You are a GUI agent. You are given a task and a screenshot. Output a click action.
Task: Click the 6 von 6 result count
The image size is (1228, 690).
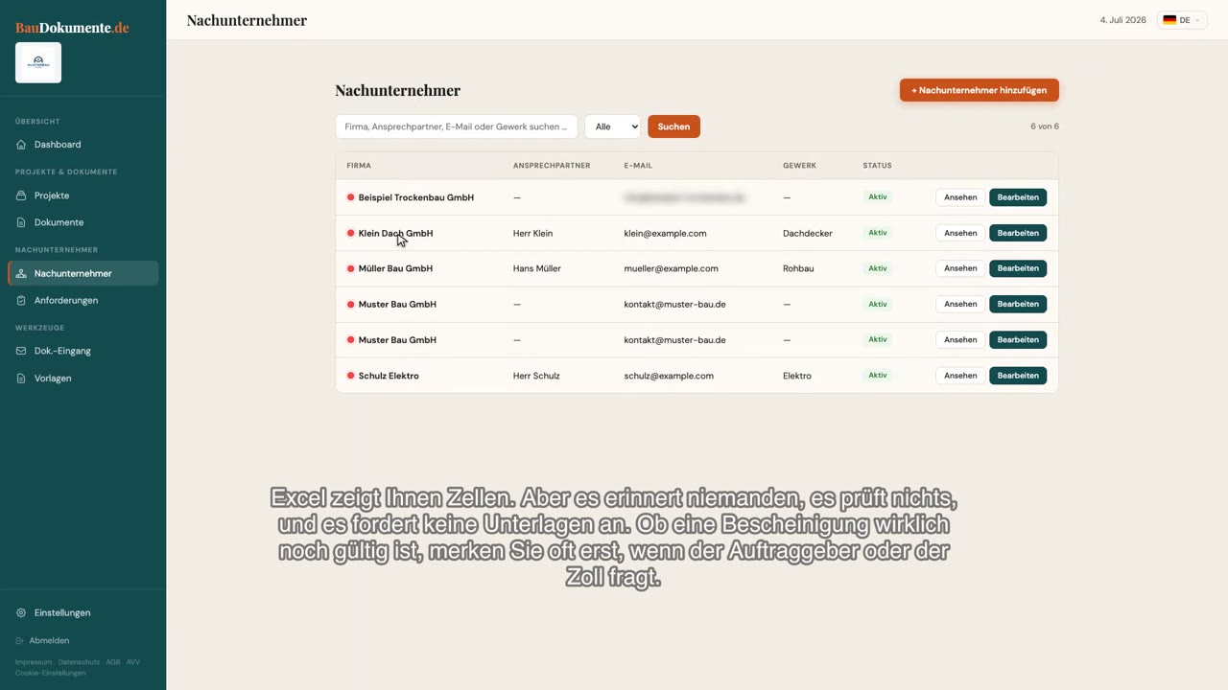[x=1045, y=126]
